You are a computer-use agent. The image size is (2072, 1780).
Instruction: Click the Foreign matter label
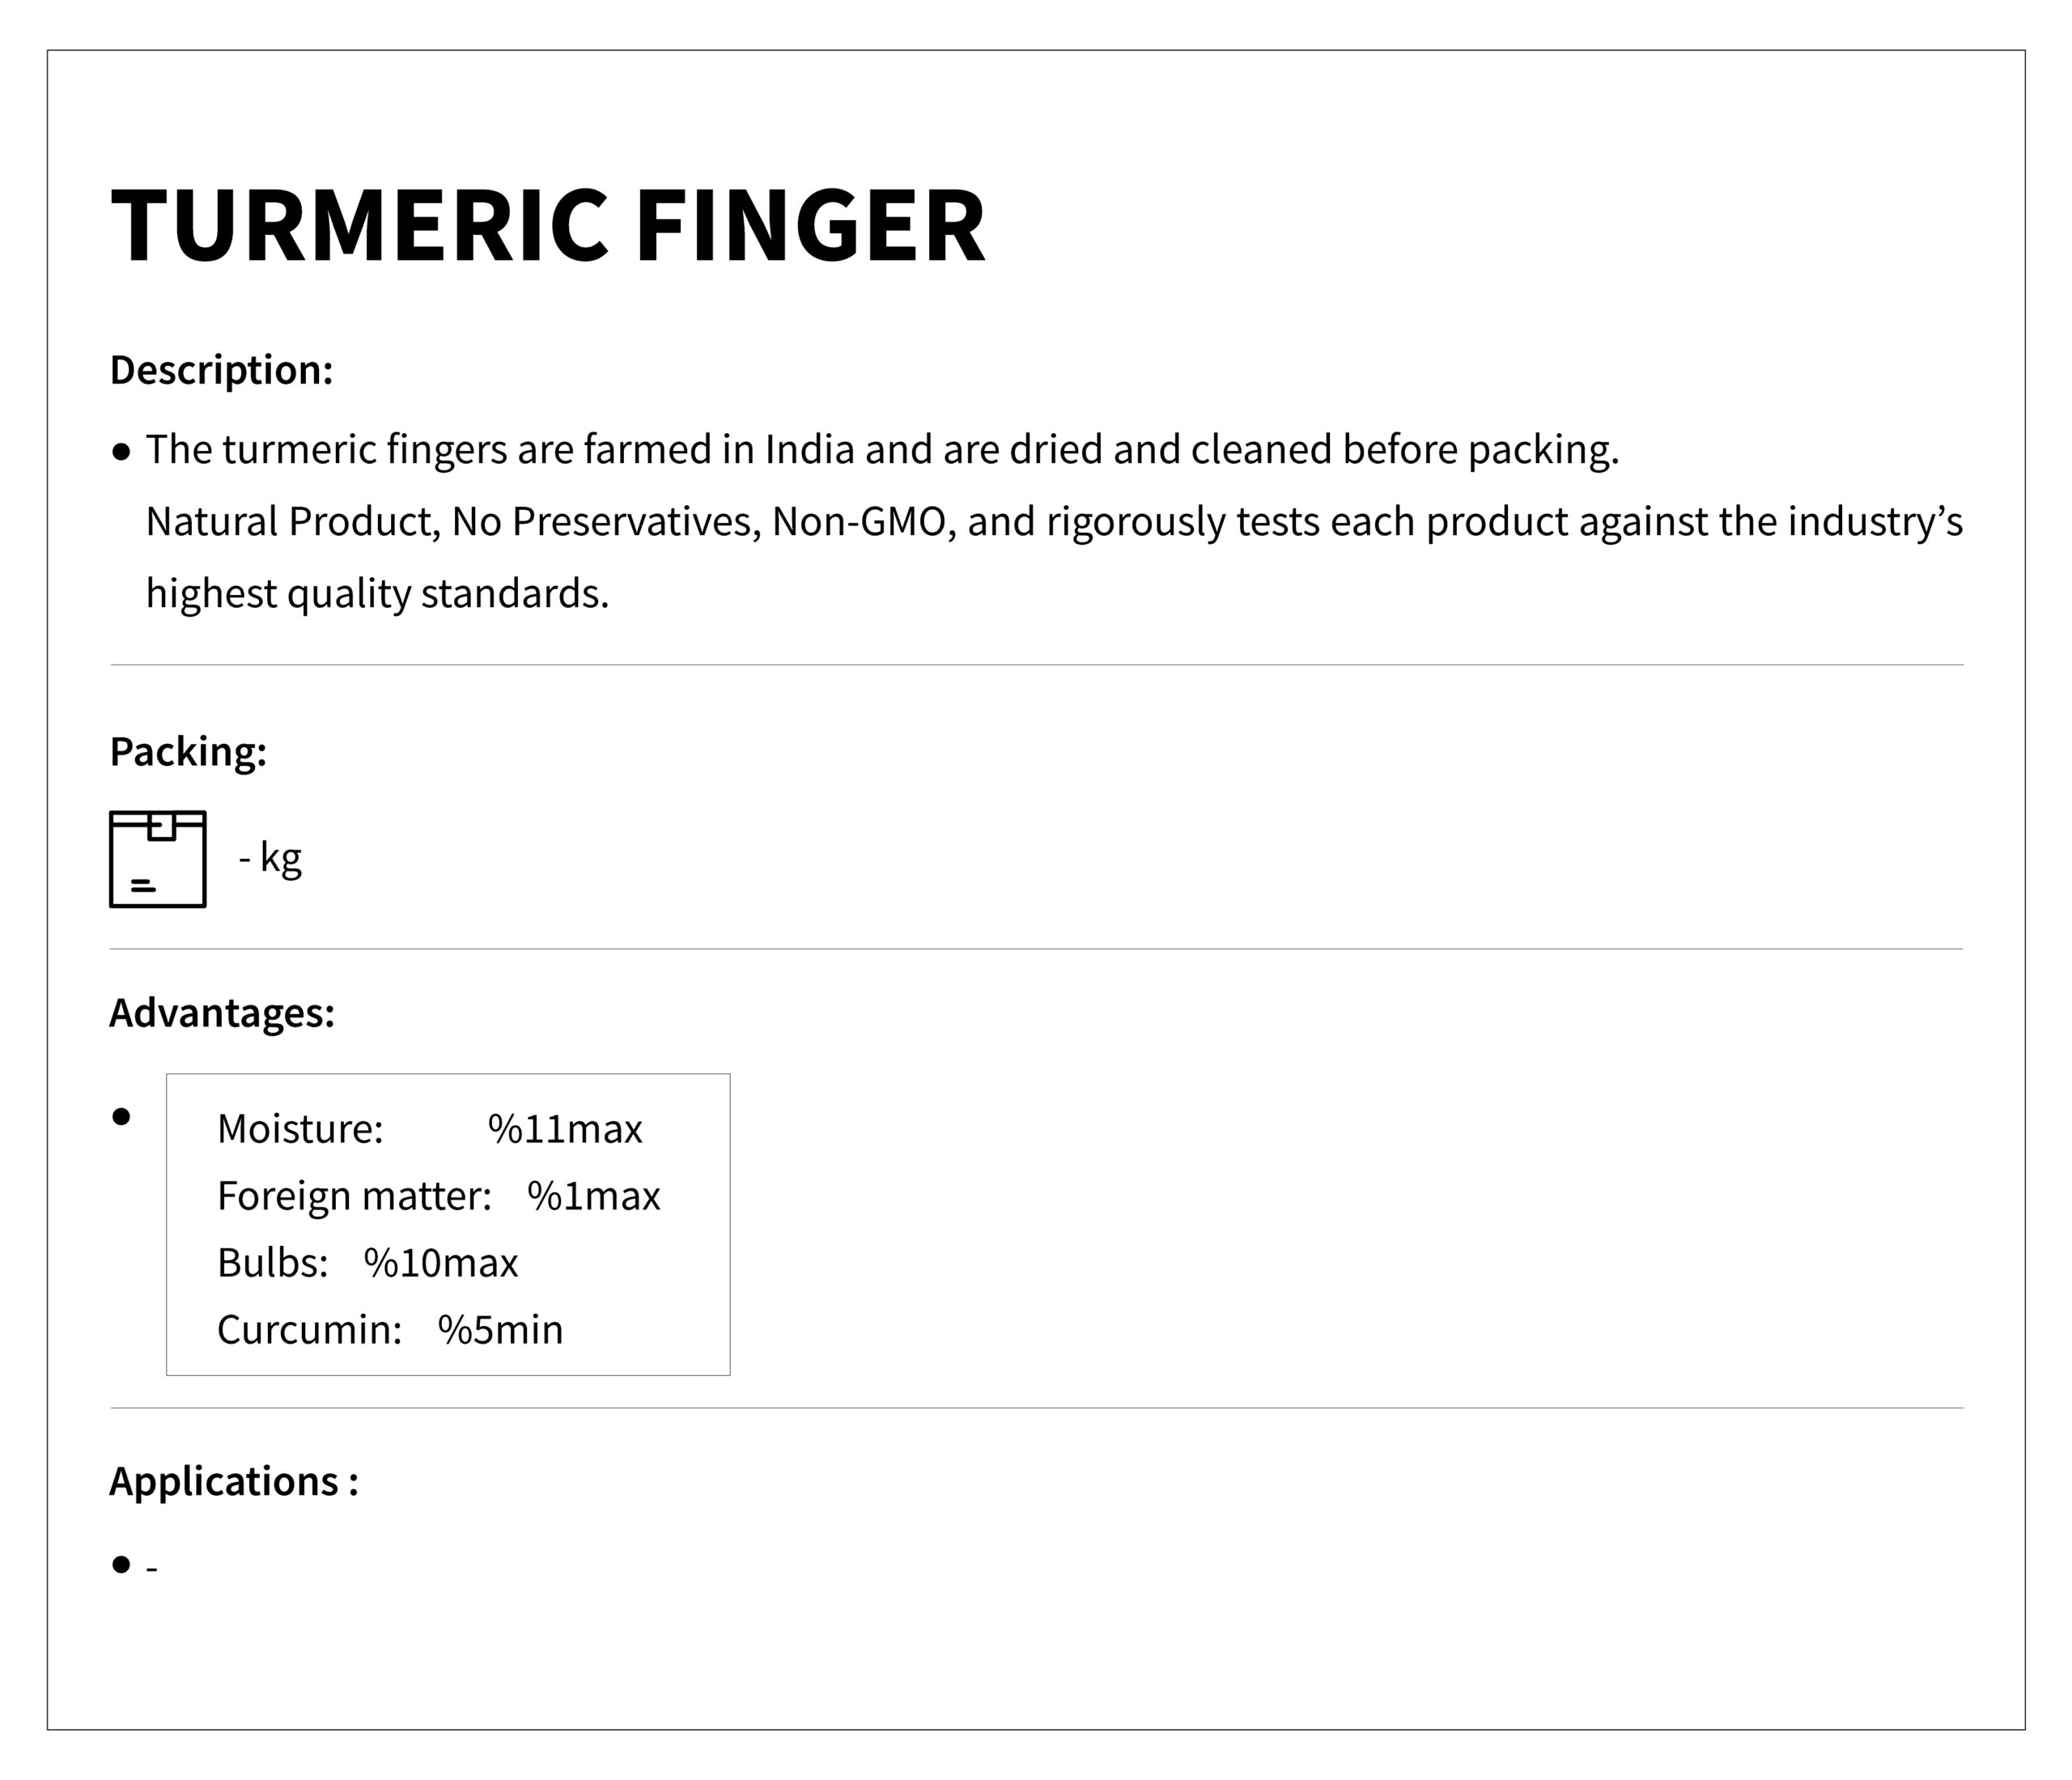354,1196
